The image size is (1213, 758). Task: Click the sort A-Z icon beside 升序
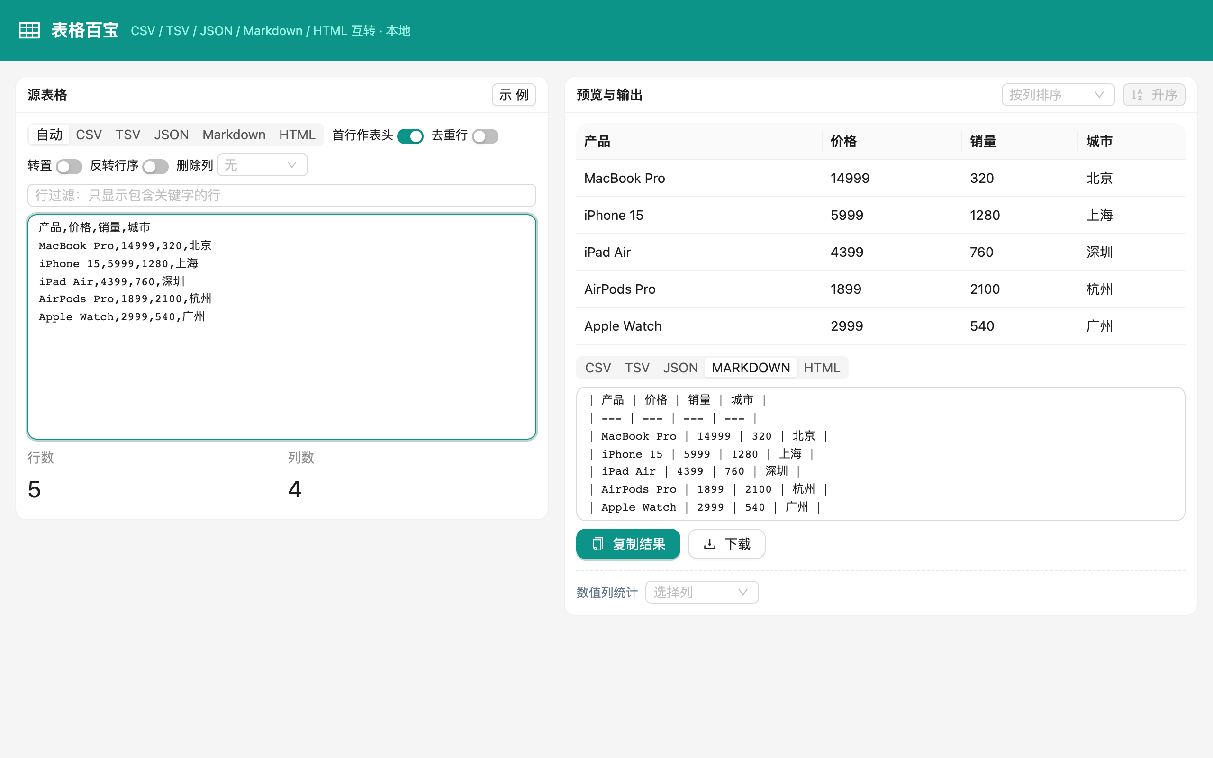click(1137, 95)
